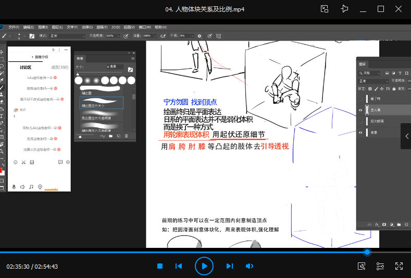Toggle visibility of the 背景 layer
The height and width of the screenshot is (278, 411).
[x=360, y=133]
